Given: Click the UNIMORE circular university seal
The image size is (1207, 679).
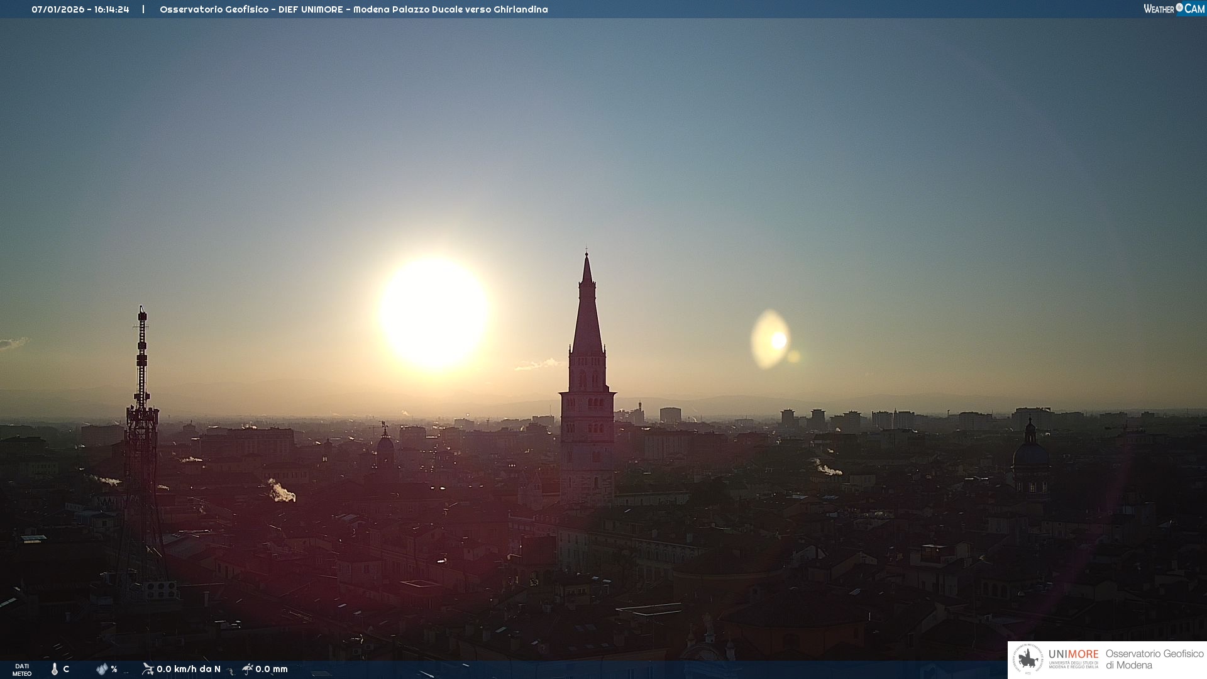Looking at the screenshot, I should (x=1028, y=660).
